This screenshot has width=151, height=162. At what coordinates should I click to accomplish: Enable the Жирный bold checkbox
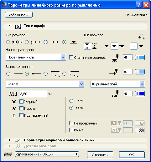pyautogui.click(x=21, y=102)
